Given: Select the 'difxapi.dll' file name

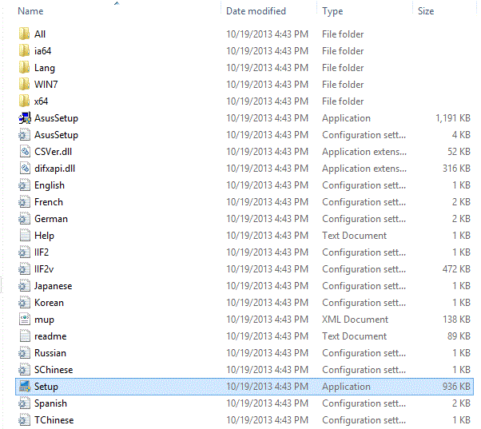Looking at the screenshot, I should [x=54, y=169].
